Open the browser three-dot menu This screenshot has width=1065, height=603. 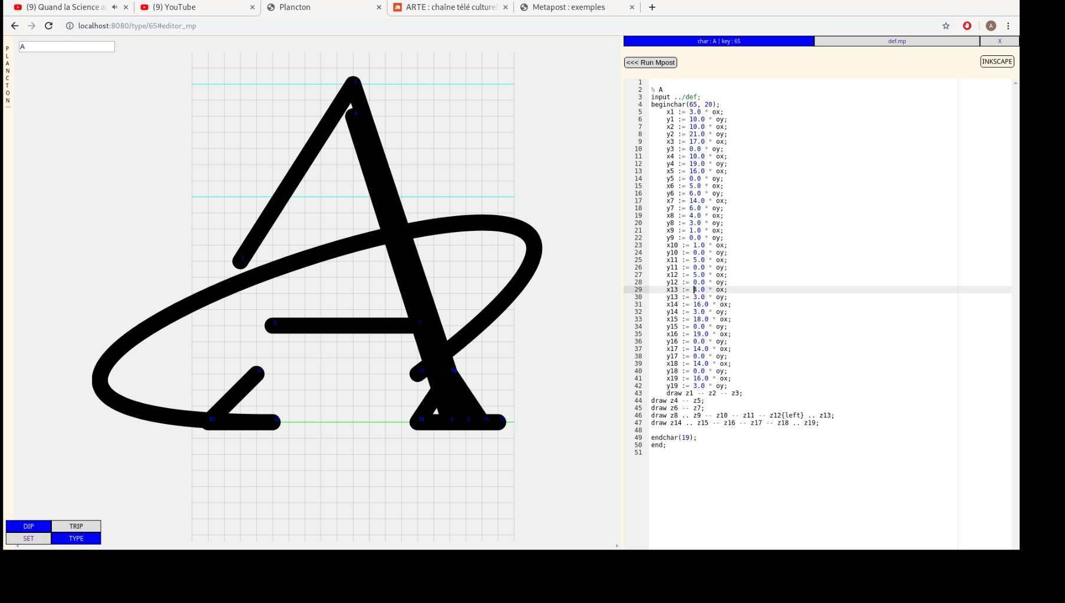1008,26
